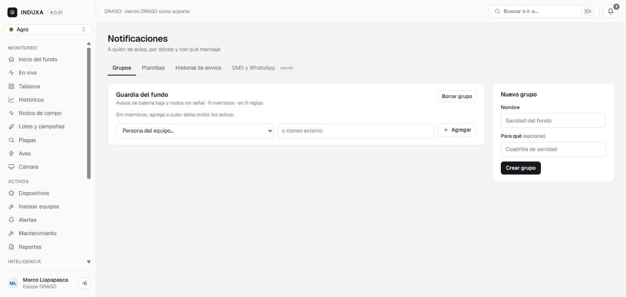Open Inicio del fundo home icon

[x=11, y=59]
